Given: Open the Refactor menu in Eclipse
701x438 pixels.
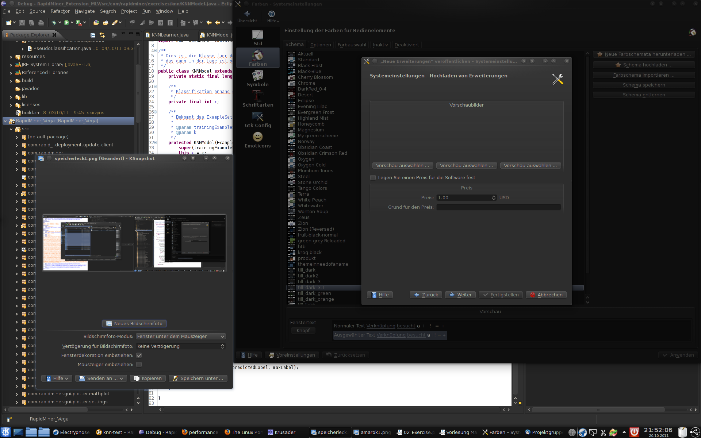Looking at the screenshot, I should click(x=60, y=11).
